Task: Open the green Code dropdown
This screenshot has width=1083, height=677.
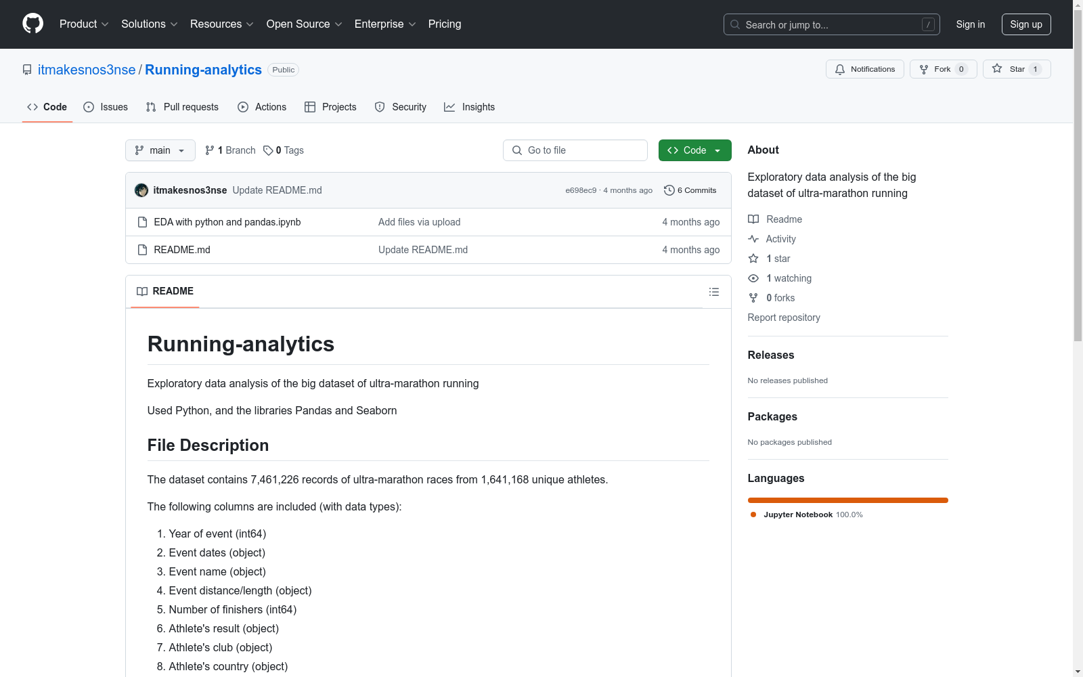Action: [694, 150]
